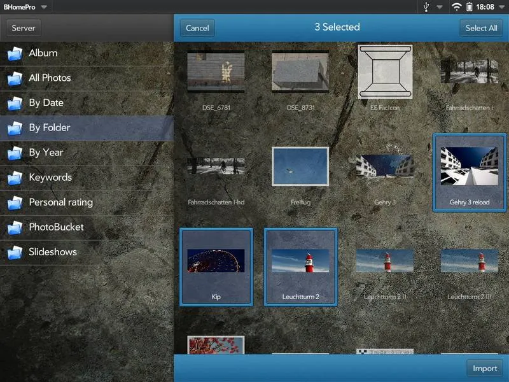Viewport: 509px width, 382px height.
Task: Expand the system menu arrow beside USB icon
Action: 440,7
